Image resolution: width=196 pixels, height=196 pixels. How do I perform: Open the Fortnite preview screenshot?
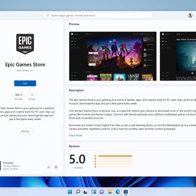pos(113,56)
